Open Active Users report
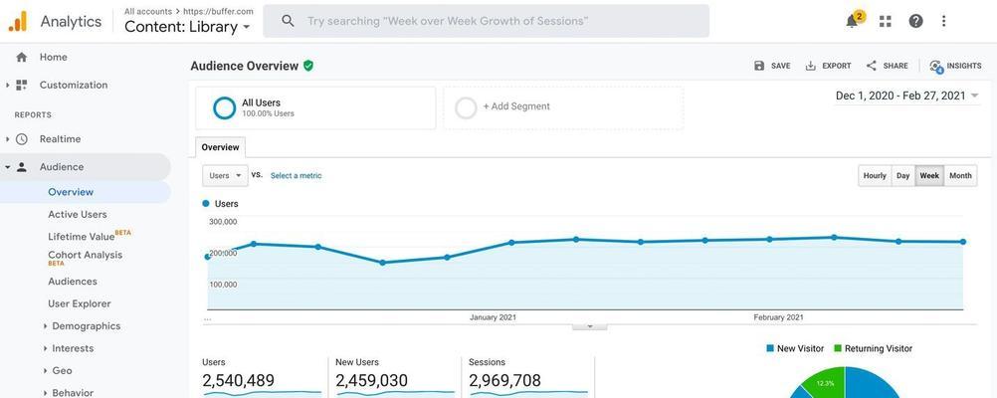The image size is (997, 398). click(78, 215)
